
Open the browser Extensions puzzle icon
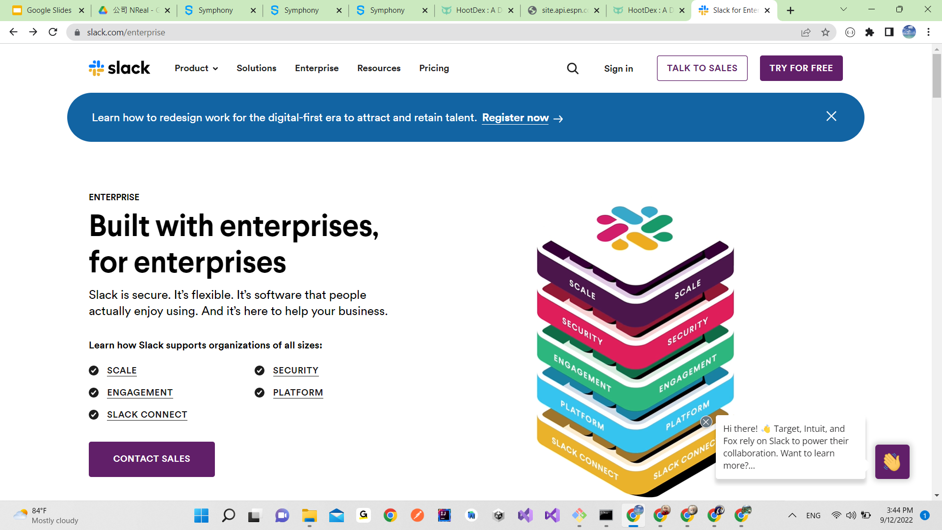(x=870, y=32)
